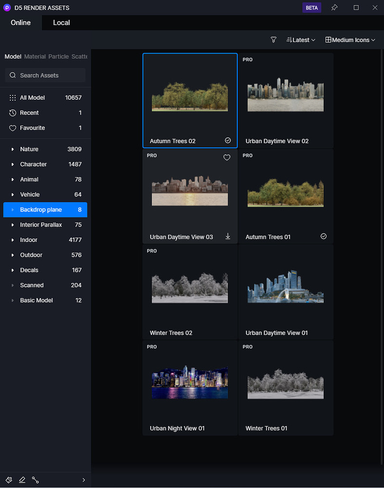Click the Indoor count 4177

[x=75, y=240]
